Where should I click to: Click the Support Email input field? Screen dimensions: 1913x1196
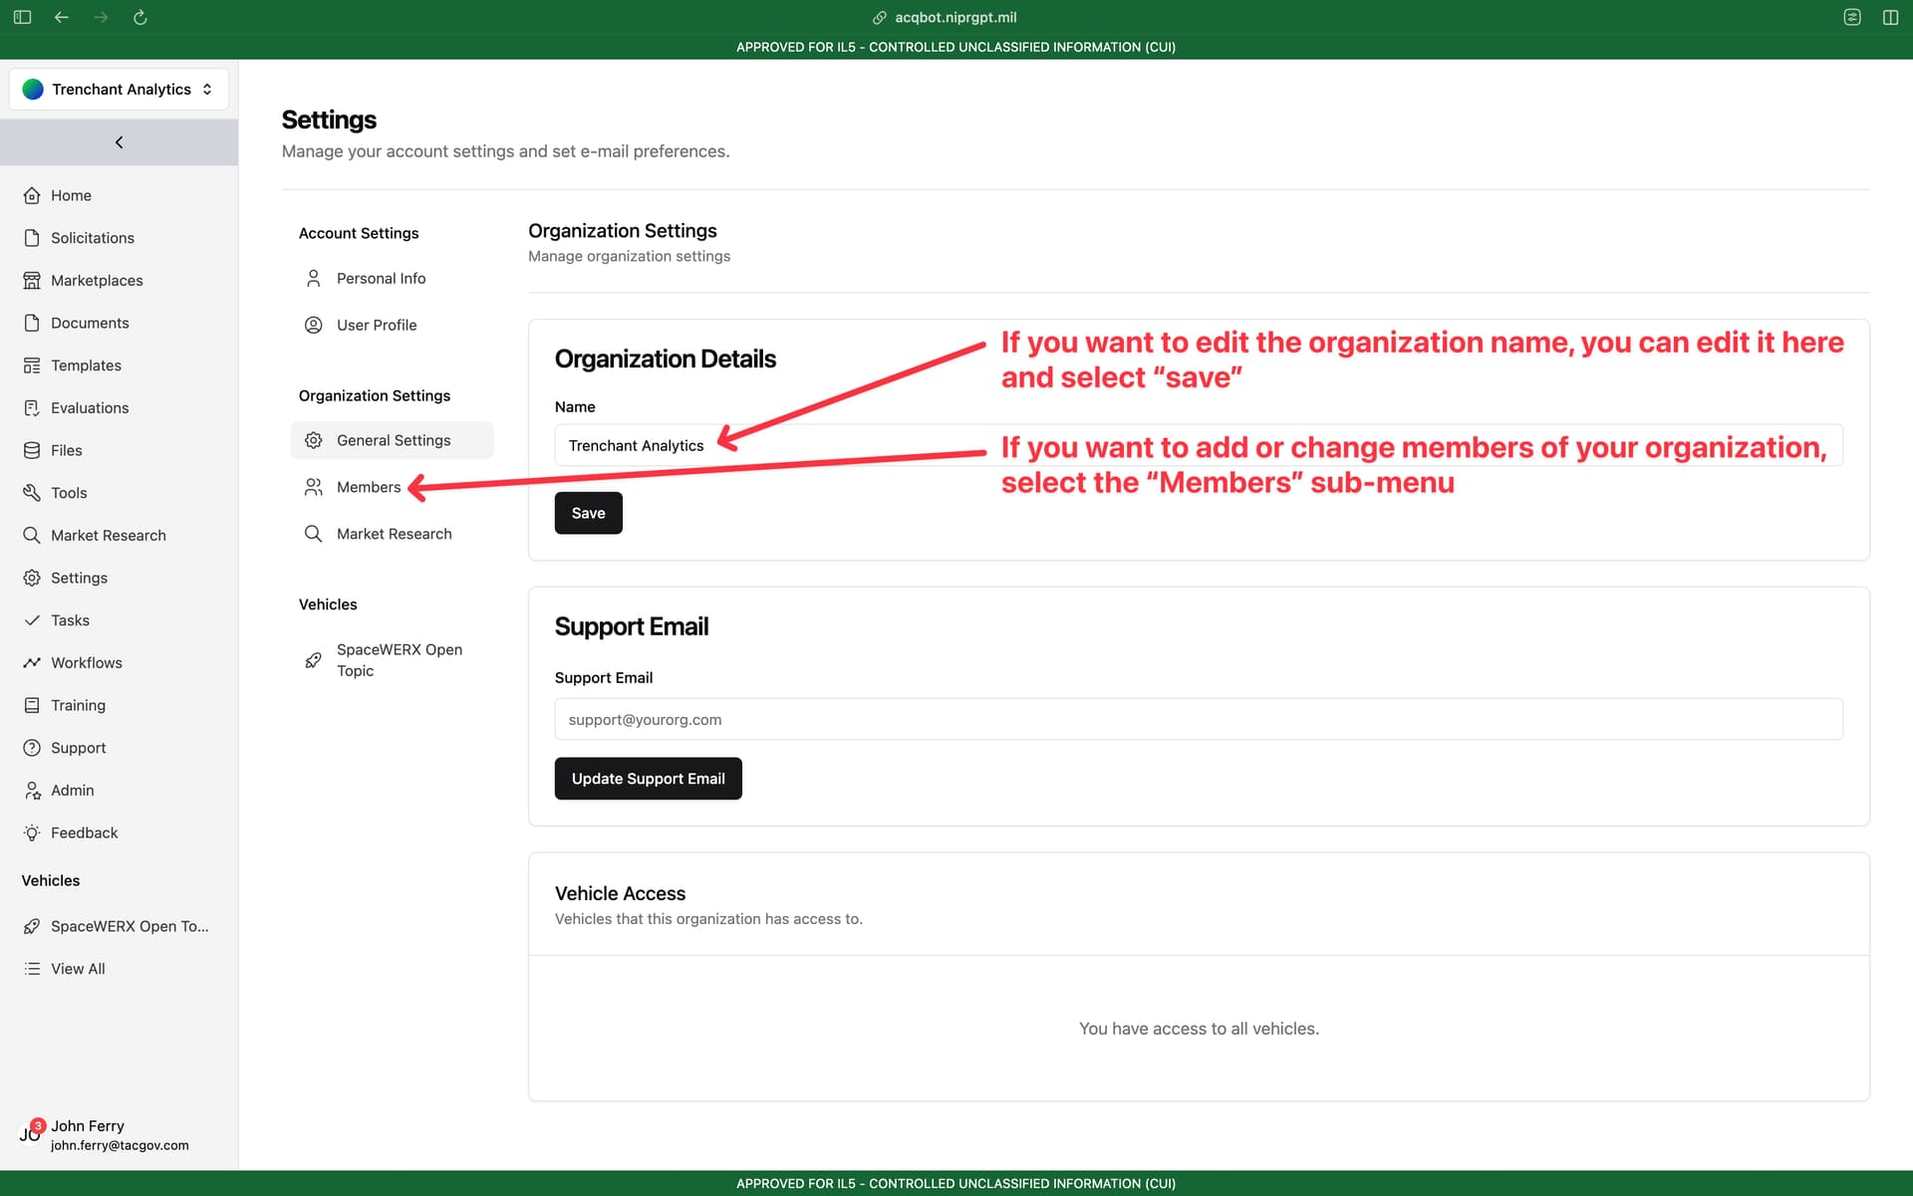pos(1199,719)
